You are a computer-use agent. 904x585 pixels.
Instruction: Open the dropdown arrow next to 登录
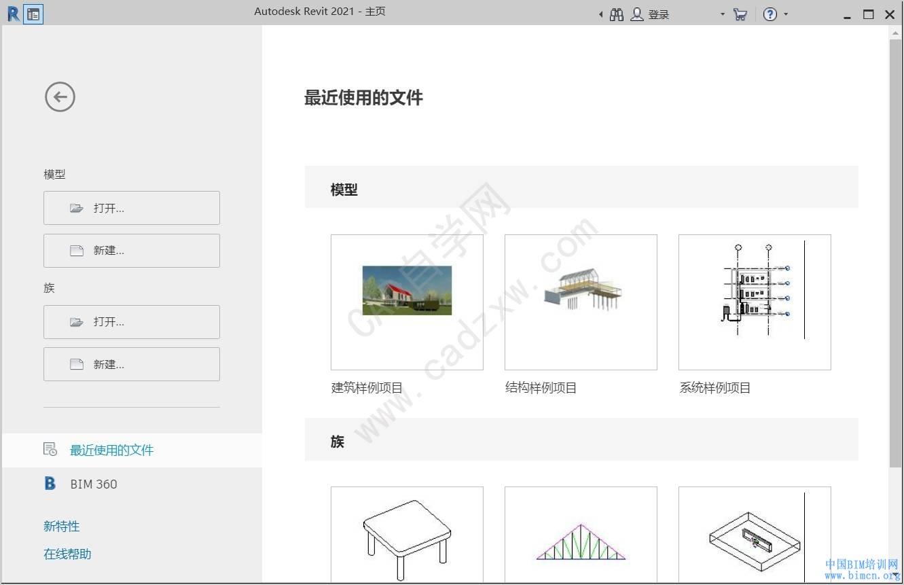[x=722, y=14]
